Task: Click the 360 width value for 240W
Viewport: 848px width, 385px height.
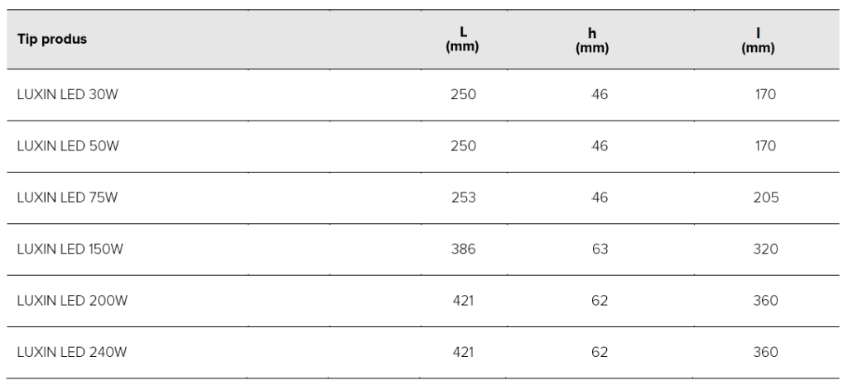Action: pos(766,352)
